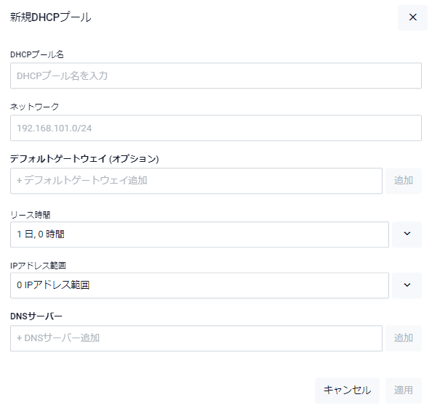Click the IPアドレス範囲 label above field
This screenshot has width=432, height=413.
pos(38,266)
